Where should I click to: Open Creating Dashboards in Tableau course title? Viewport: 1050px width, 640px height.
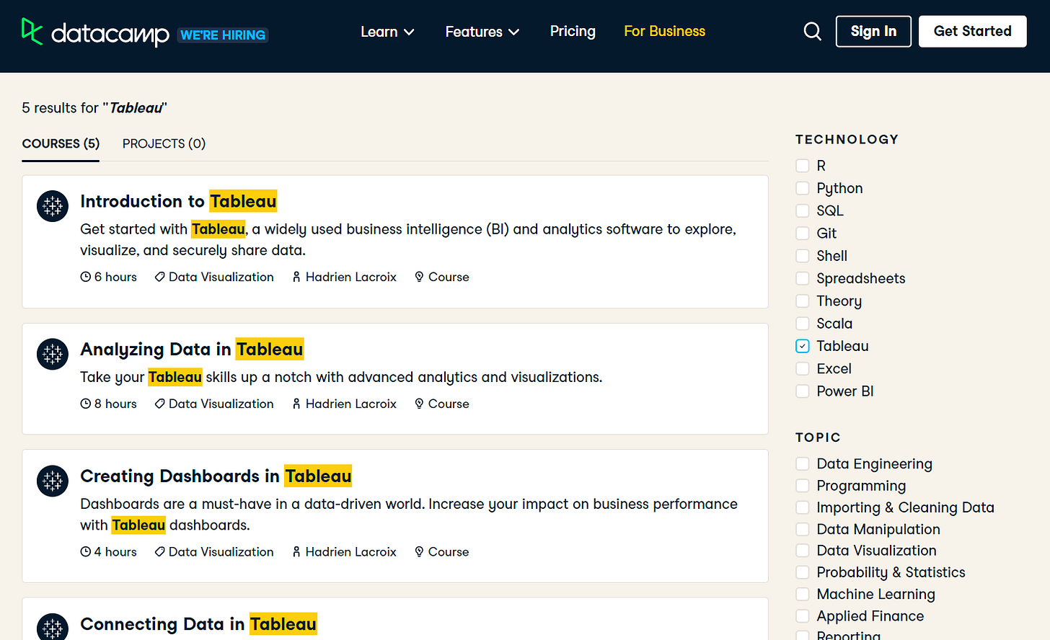pyautogui.click(x=216, y=476)
